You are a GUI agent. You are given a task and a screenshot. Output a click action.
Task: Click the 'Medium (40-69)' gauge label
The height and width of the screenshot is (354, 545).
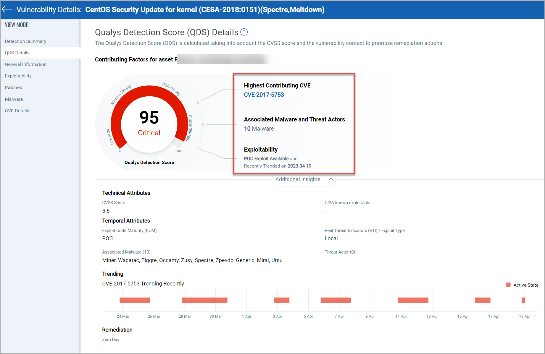[121, 95]
